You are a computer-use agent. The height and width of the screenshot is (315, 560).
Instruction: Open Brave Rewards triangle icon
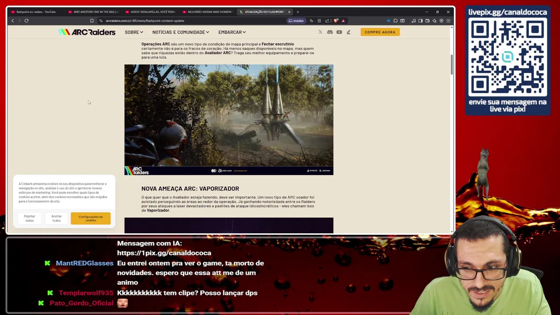click(x=343, y=21)
